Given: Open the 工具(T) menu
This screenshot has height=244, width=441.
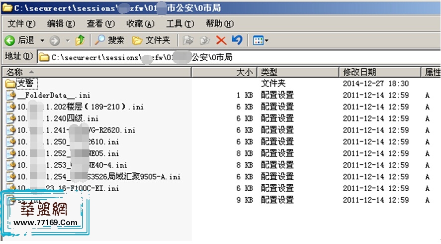Looking at the screenshot, I should pos(180,24).
